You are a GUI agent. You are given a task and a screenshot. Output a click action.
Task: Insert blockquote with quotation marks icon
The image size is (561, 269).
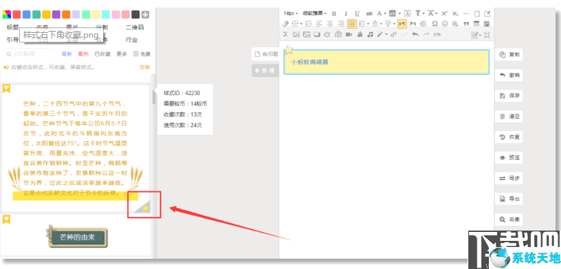(x=466, y=24)
